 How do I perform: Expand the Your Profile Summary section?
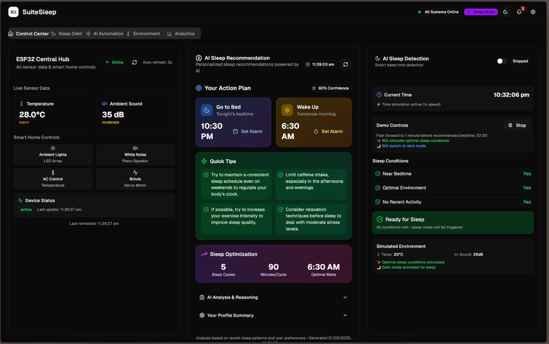pyautogui.click(x=273, y=315)
